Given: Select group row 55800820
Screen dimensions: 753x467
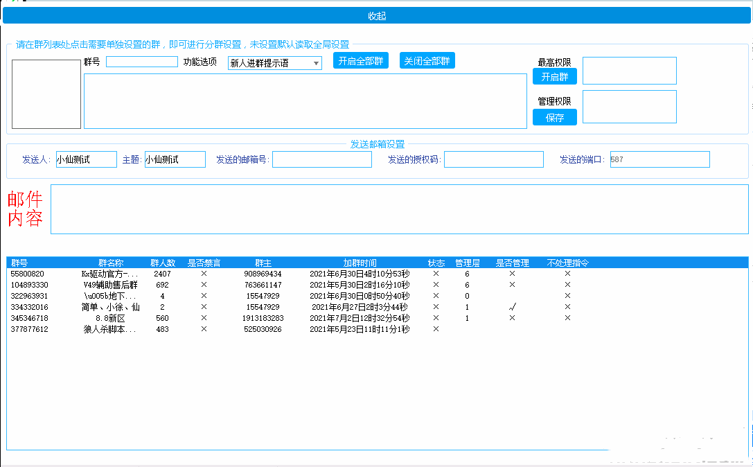Looking at the screenshot, I should tap(28, 274).
